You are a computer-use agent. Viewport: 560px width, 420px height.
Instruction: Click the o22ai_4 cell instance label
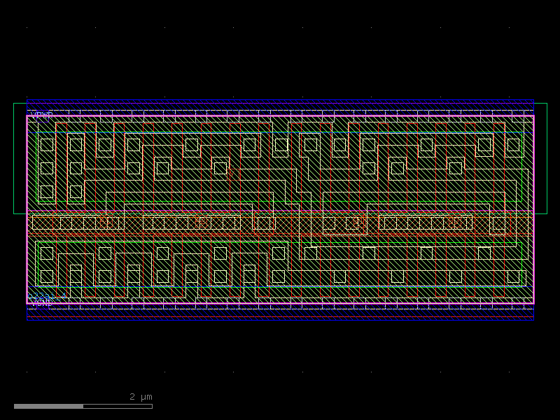point(45,296)
